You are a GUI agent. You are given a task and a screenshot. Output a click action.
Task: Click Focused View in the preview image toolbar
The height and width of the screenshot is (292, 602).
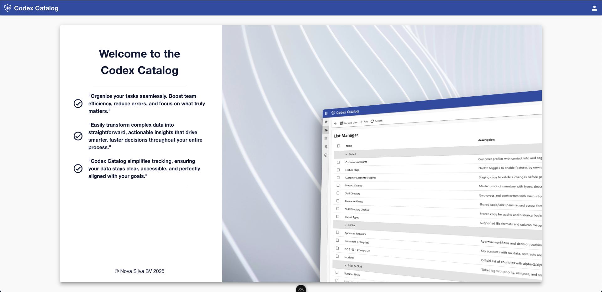tap(349, 123)
